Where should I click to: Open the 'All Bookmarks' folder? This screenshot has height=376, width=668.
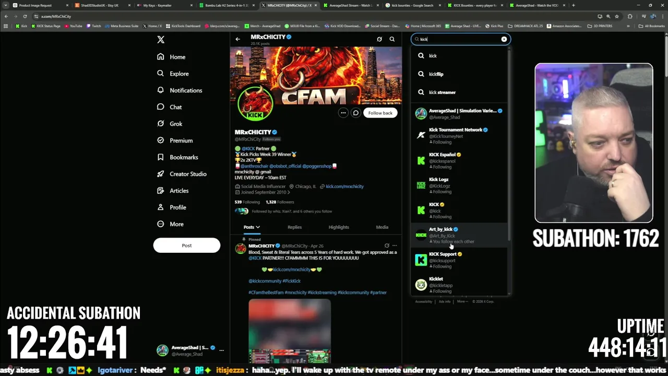pos(652,26)
